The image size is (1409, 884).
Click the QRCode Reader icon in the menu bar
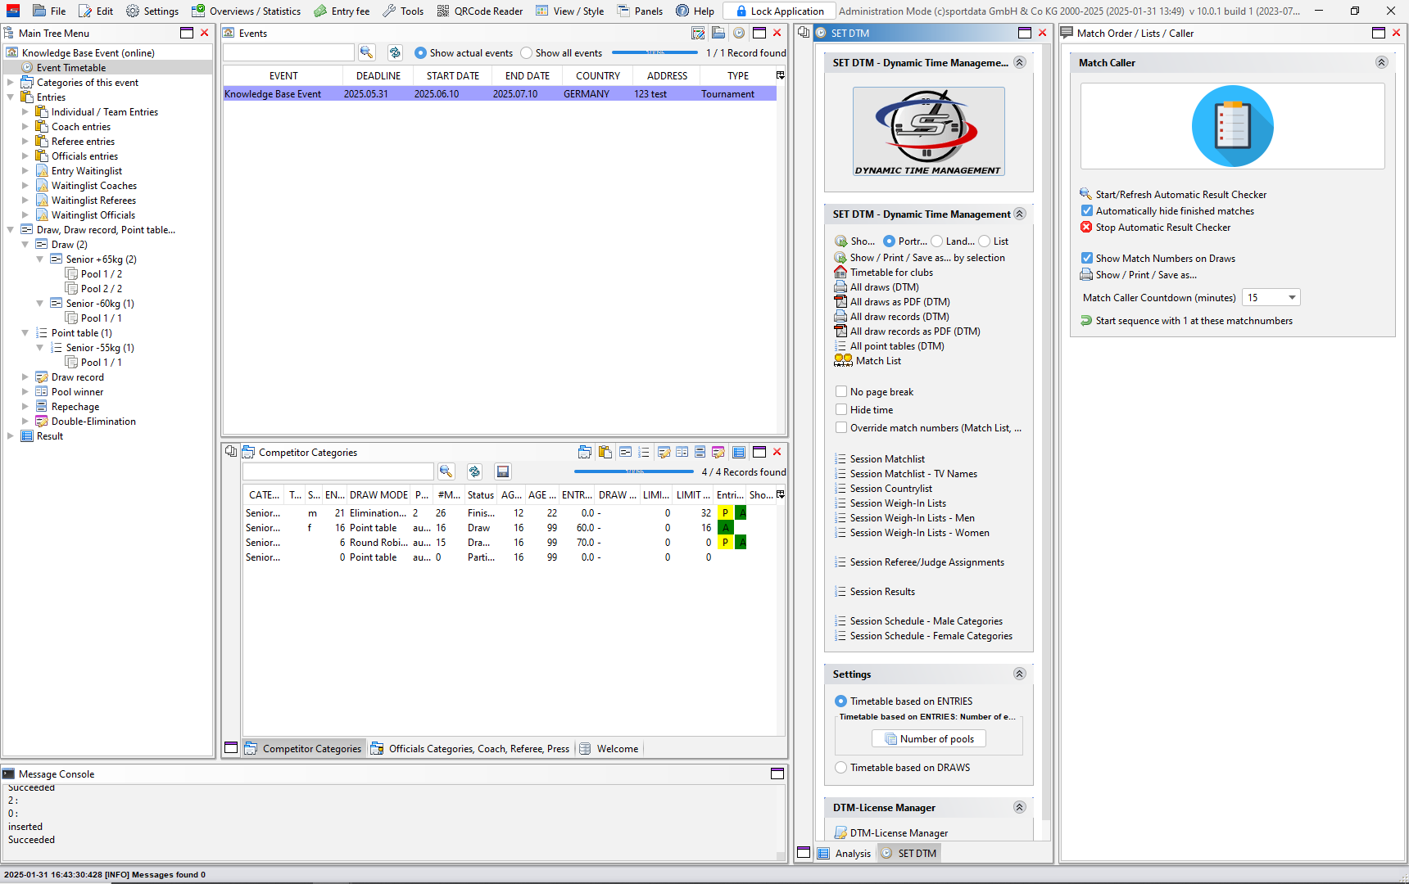point(442,11)
